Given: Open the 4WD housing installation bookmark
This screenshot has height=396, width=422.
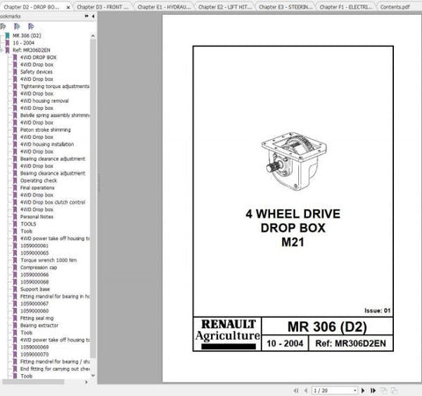Looking at the screenshot, I should click(x=47, y=144).
